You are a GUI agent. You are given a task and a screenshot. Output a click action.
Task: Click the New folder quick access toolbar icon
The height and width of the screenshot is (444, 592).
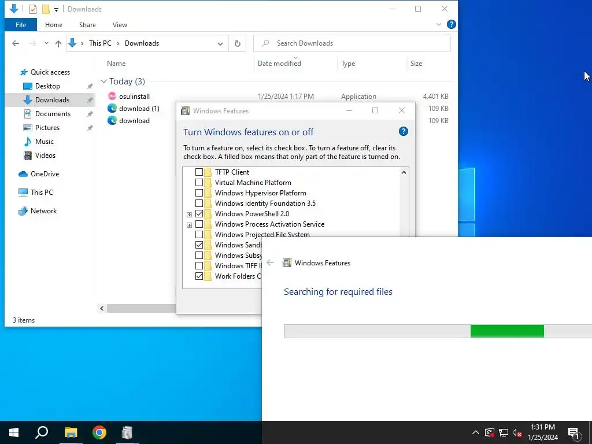click(46, 9)
